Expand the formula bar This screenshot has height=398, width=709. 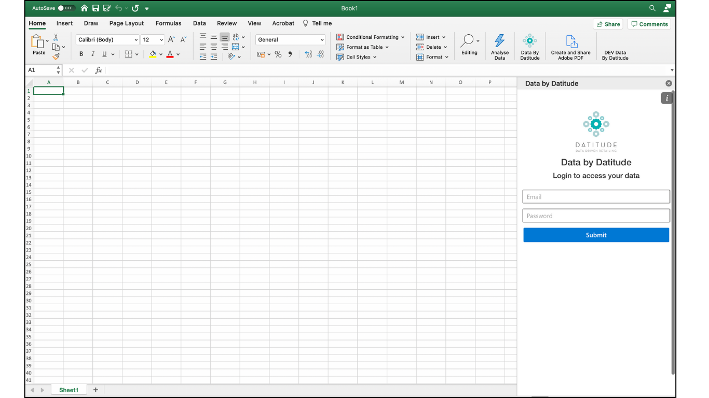(x=672, y=70)
